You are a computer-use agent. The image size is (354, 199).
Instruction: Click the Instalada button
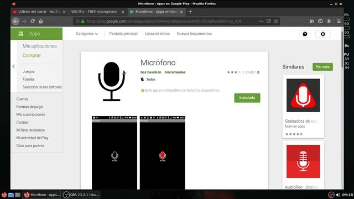coord(247,98)
